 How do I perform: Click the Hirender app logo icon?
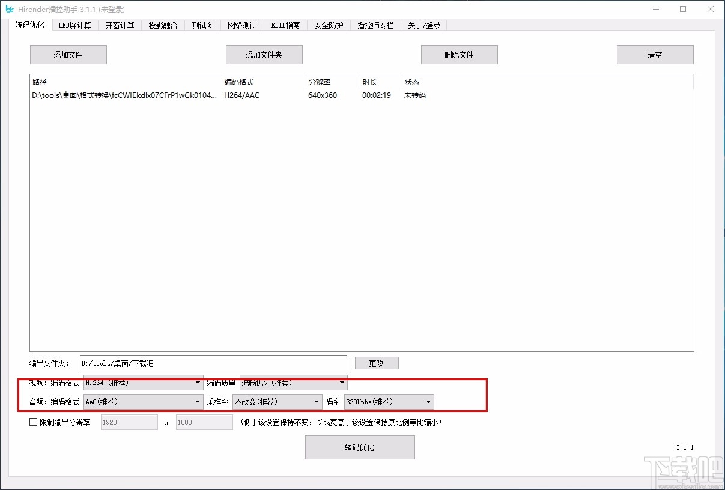(x=10, y=9)
